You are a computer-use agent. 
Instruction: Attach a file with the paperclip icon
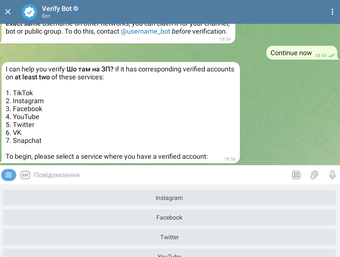coord(314,175)
